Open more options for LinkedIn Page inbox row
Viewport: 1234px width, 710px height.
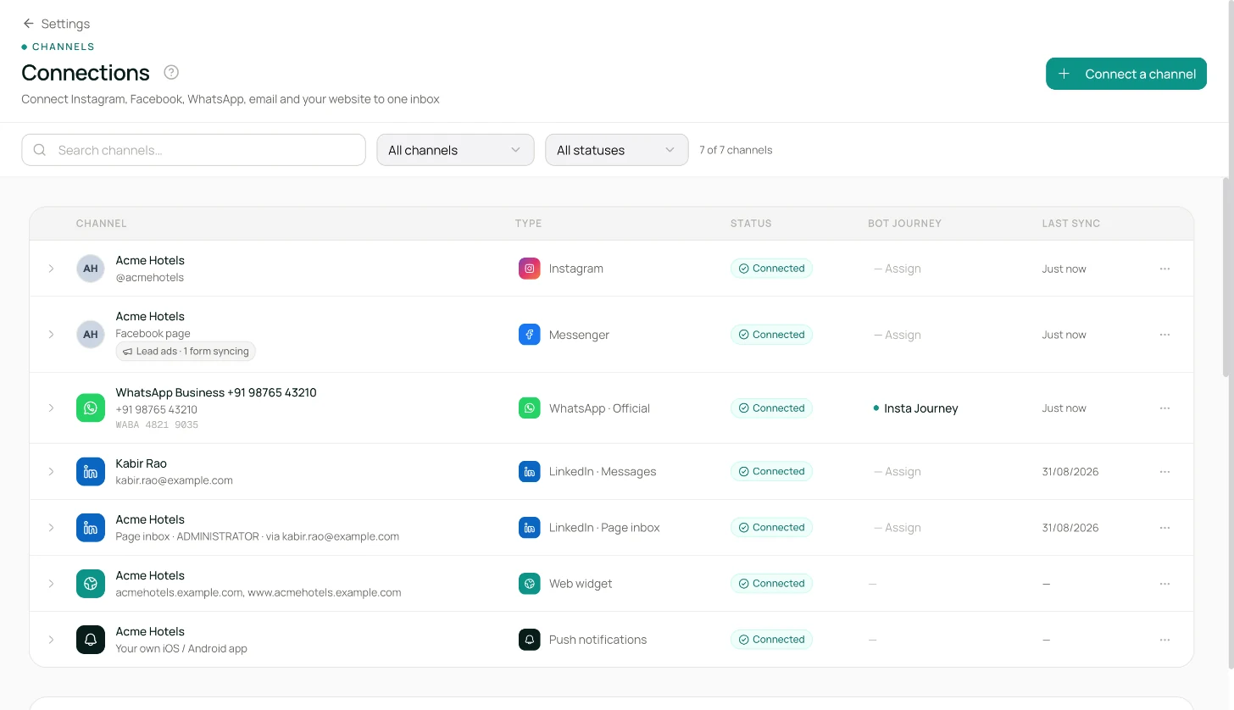[1165, 527]
